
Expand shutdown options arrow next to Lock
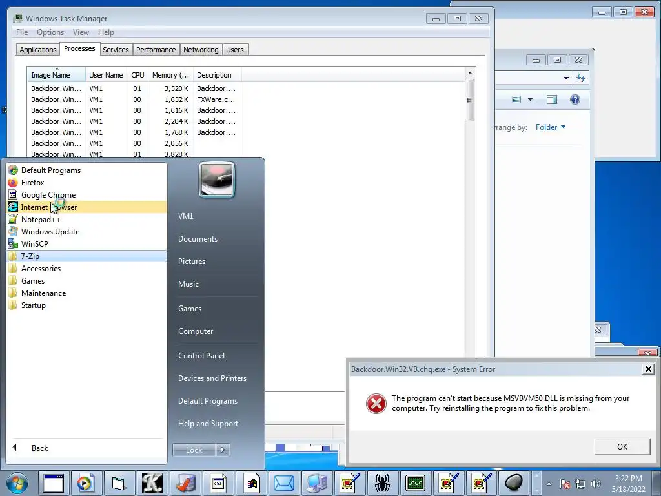pyautogui.click(x=223, y=450)
